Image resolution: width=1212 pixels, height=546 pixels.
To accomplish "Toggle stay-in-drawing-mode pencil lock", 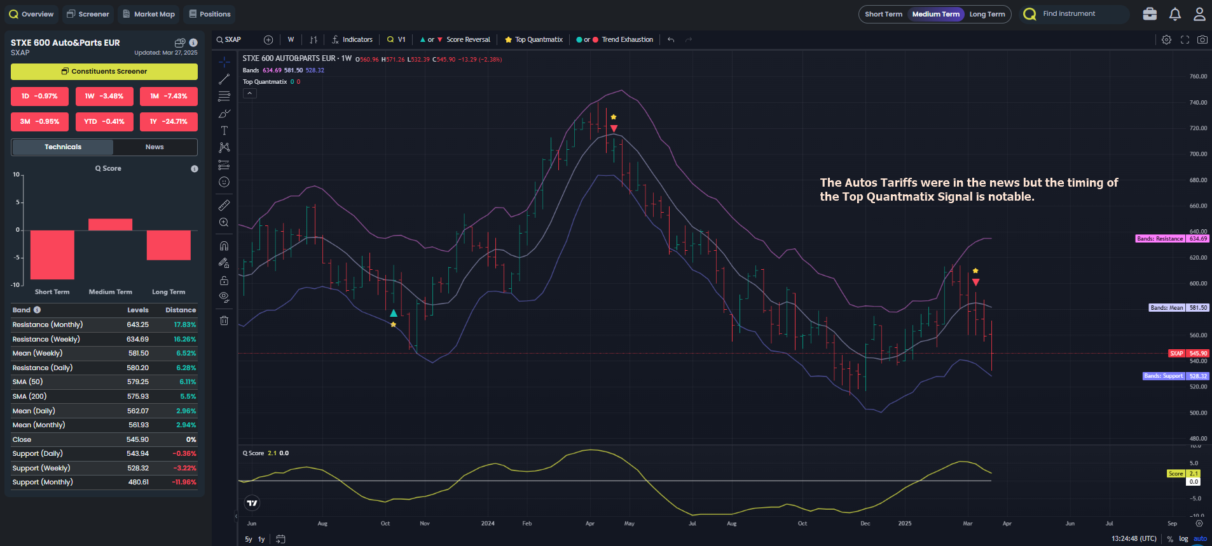I will click(x=224, y=263).
